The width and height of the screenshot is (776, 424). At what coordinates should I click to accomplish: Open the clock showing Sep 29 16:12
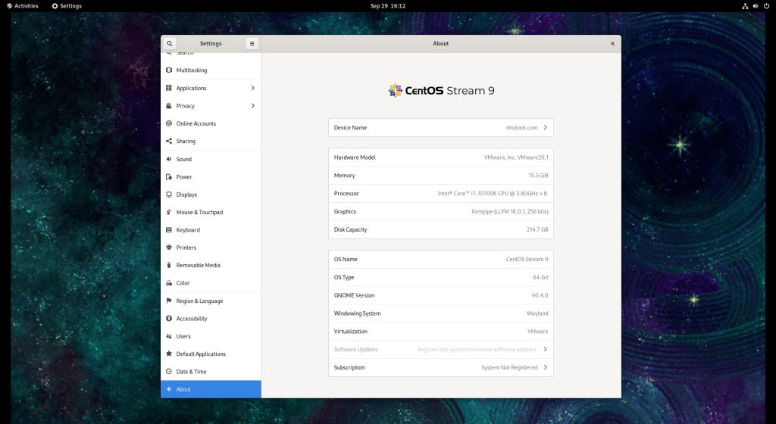pos(388,6)
